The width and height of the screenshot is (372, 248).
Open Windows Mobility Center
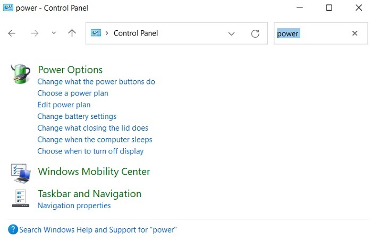point(94,172)
